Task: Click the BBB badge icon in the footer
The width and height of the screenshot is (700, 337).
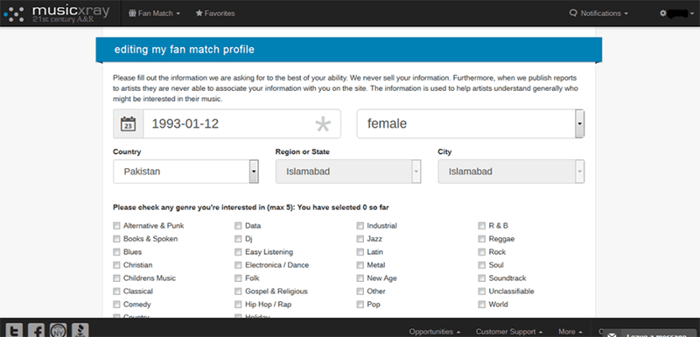Action: pos(80,331)
